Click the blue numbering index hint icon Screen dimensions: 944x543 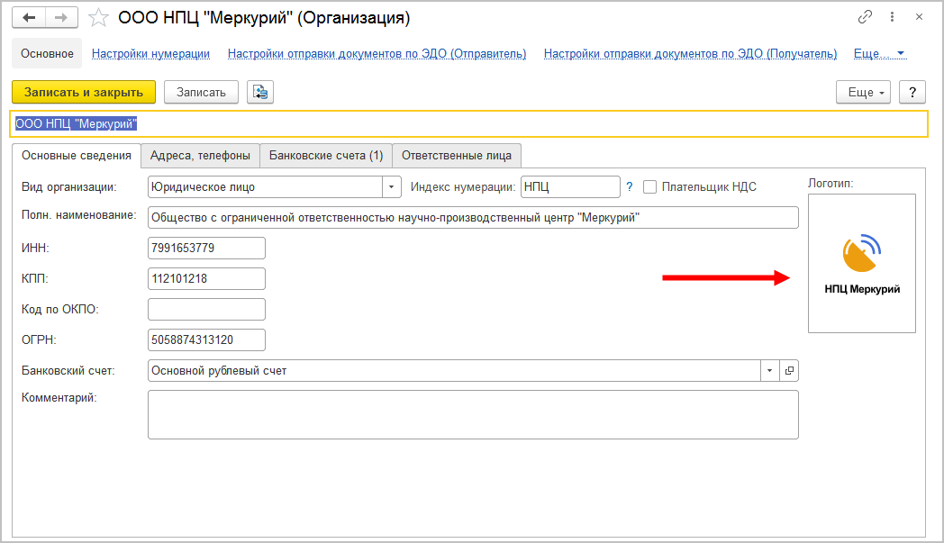[x=630, y=186]
